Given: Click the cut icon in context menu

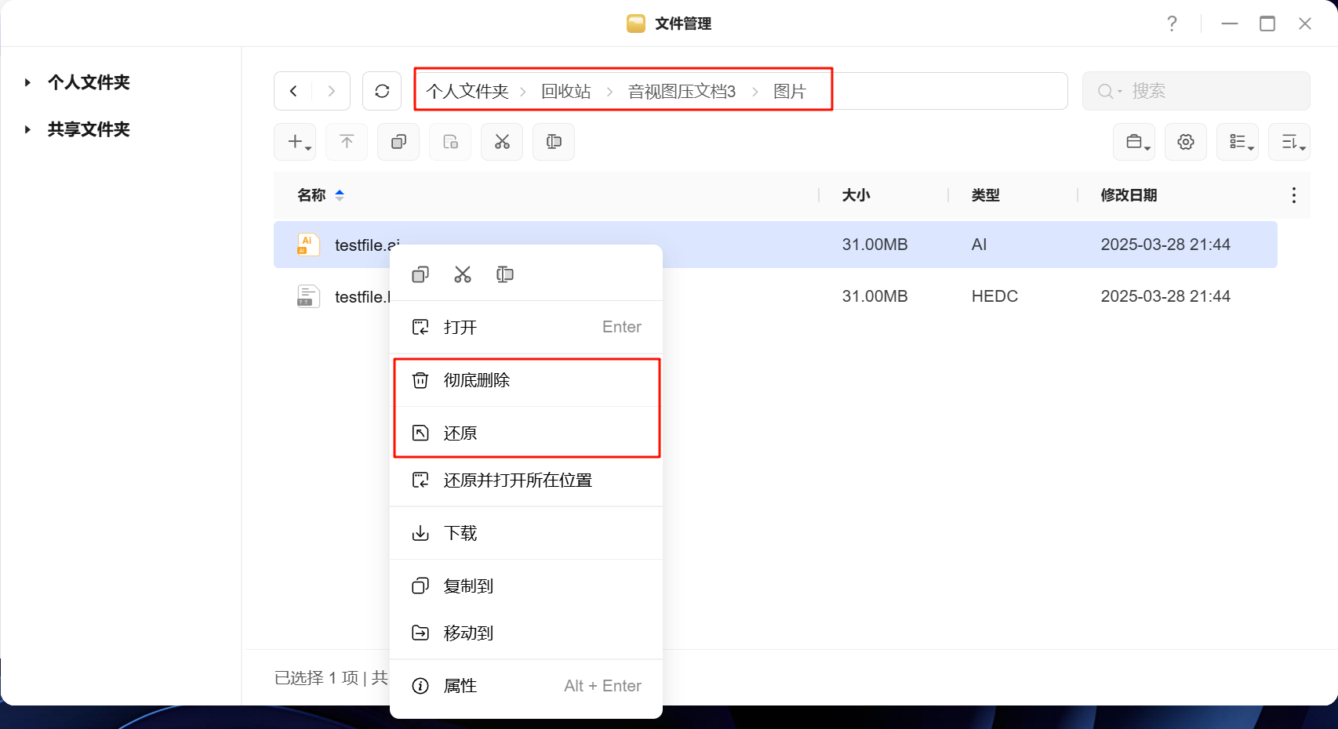Looking at the screenshot, I should coord(463,274).
